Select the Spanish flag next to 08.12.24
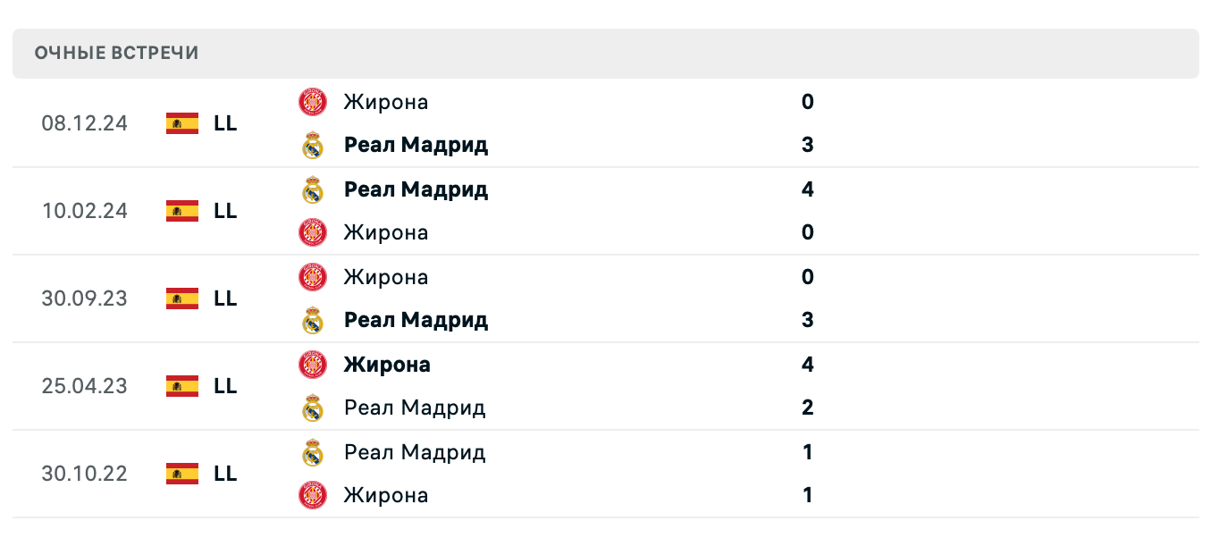 coord(181,123)
